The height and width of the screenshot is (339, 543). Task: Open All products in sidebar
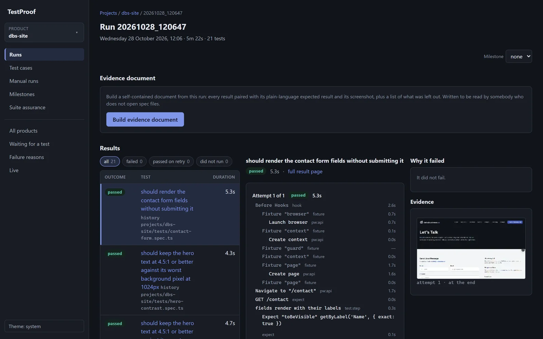coord(44,131)
